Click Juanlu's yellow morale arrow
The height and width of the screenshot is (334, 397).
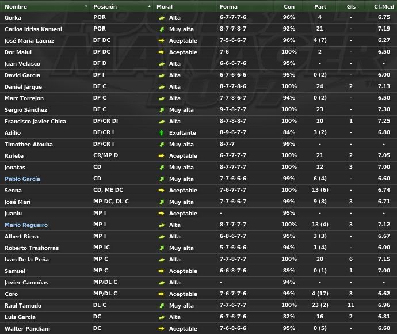161,214
